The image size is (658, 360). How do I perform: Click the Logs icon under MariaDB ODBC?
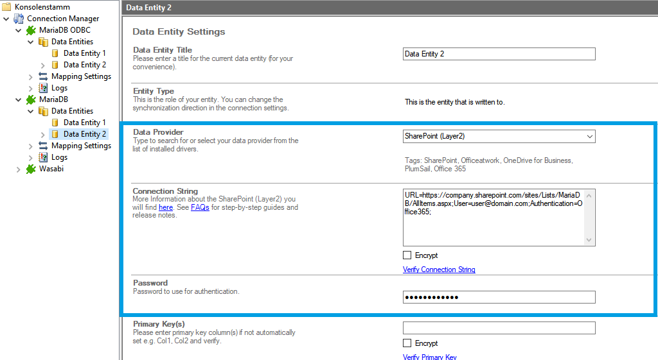click(x=43, y=88)
